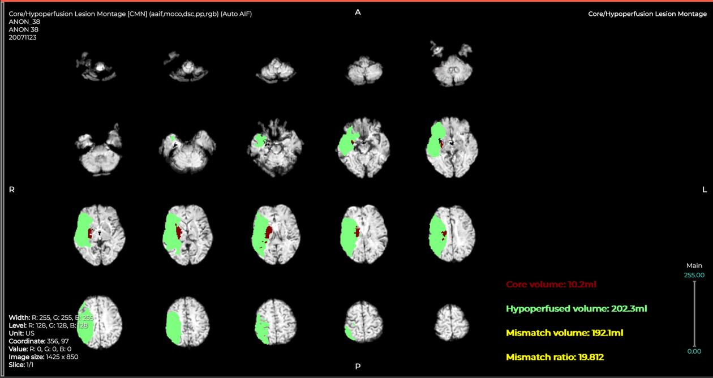The height and width of the screenshot is (378, 713).
Task: Select the left orientation marker L
Action: [705, 190]
